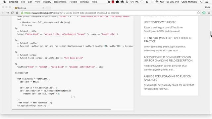The image size is (212, 119).
Task: Open the Chrome app menu
Action: [13, 2]
